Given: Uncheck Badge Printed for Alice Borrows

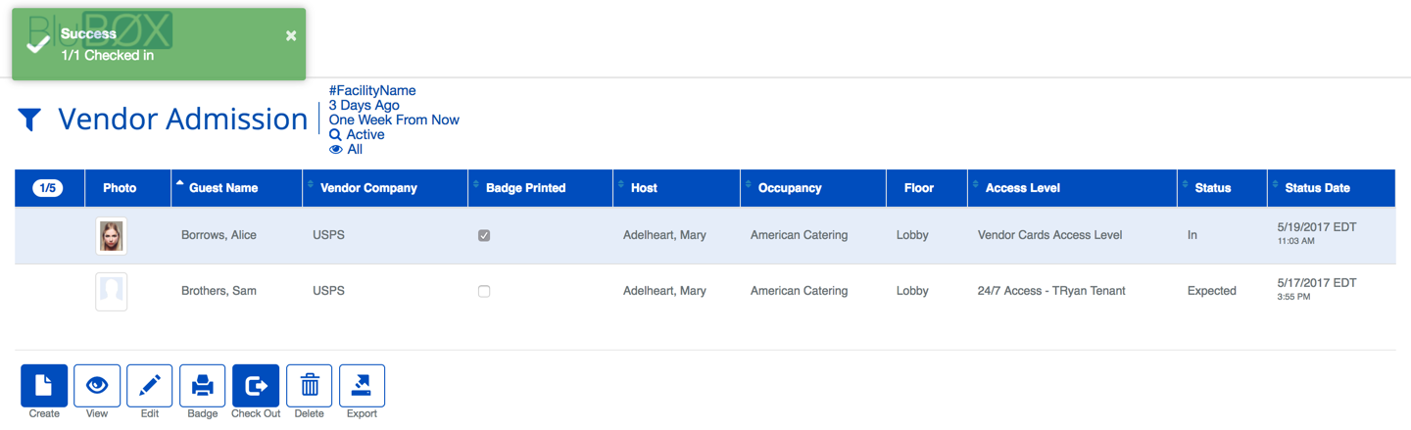Looking at the screenshot, I should click(x=484, y=236).
